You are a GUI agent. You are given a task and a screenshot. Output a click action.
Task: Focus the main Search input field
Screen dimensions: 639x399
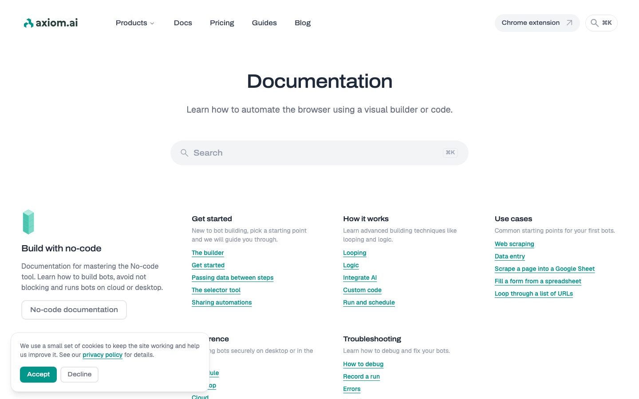(319, 153)
